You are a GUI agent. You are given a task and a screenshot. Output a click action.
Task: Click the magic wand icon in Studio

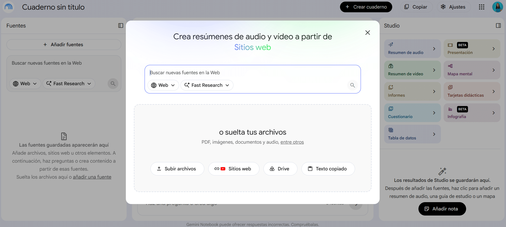(x=442, y=171)
